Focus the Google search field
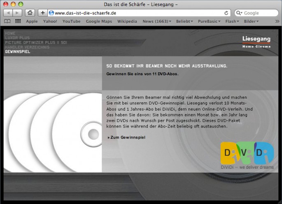282x204 pixels. [x=256, y=13]
